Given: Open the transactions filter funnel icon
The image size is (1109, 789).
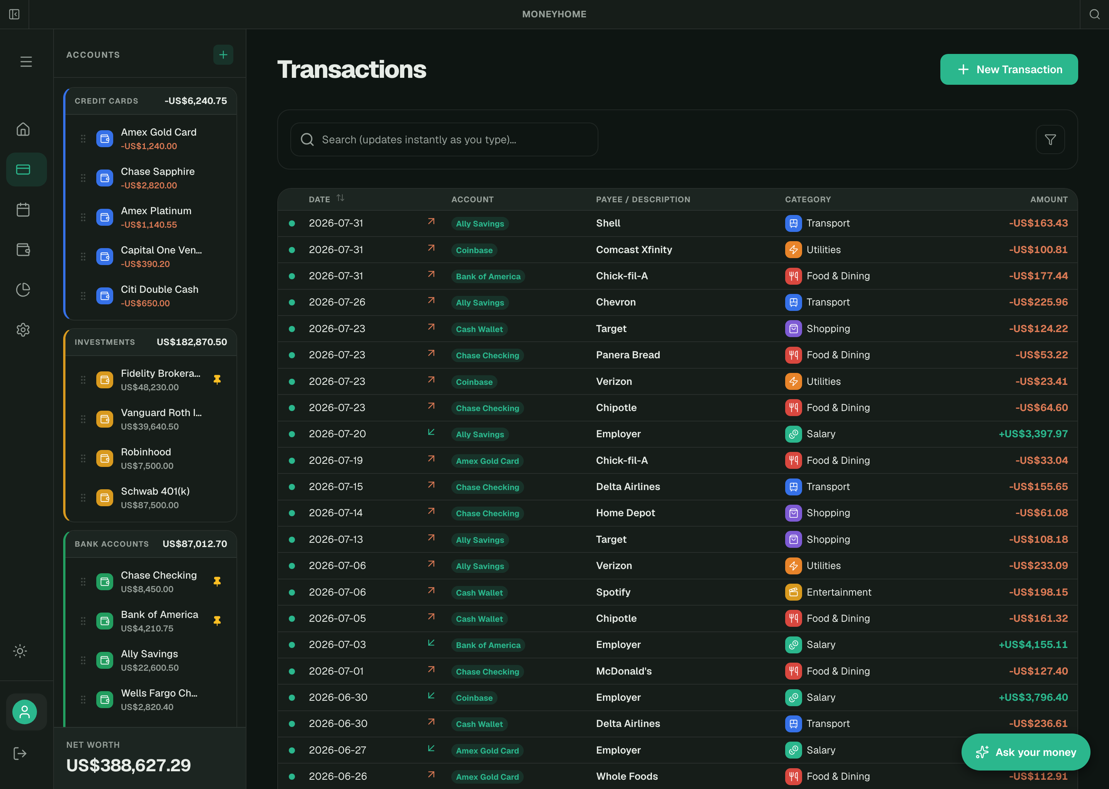Looking at the screenshot, I should [x=1050, y=140].
